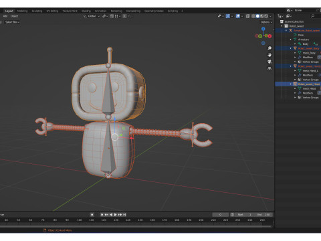The height and width of the screenshot is (241, 321).
Task: Open the Add menu in viewport header
Action: pyautogui.click(x=5, y=16)
